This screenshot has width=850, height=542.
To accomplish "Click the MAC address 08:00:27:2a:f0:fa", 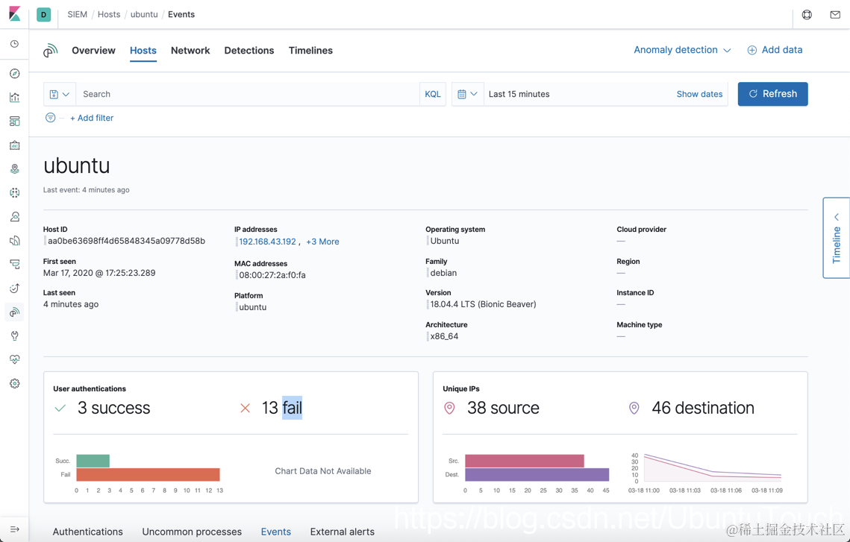I will tap(272, 275).
